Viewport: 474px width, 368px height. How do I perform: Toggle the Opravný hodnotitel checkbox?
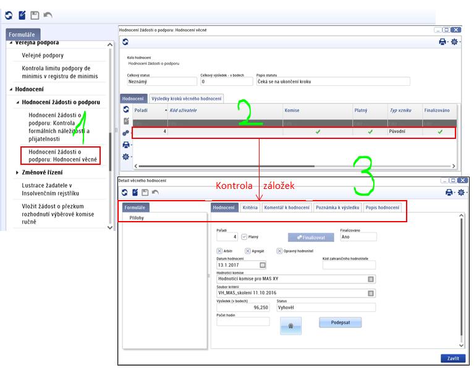pyautogui.click(x=279, y=251)
